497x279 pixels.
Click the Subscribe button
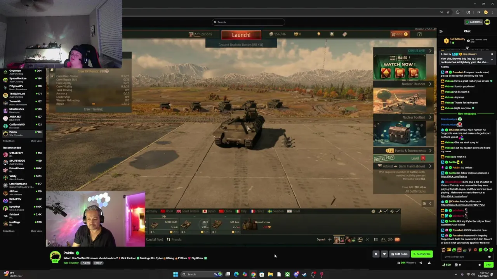click(x=422, y=254)
